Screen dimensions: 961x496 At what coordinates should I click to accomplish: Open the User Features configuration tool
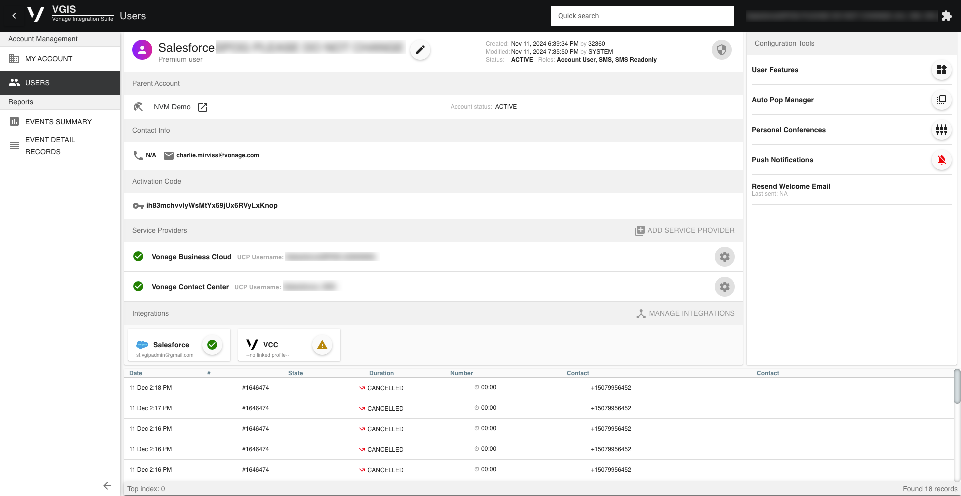tap(941, 70)
